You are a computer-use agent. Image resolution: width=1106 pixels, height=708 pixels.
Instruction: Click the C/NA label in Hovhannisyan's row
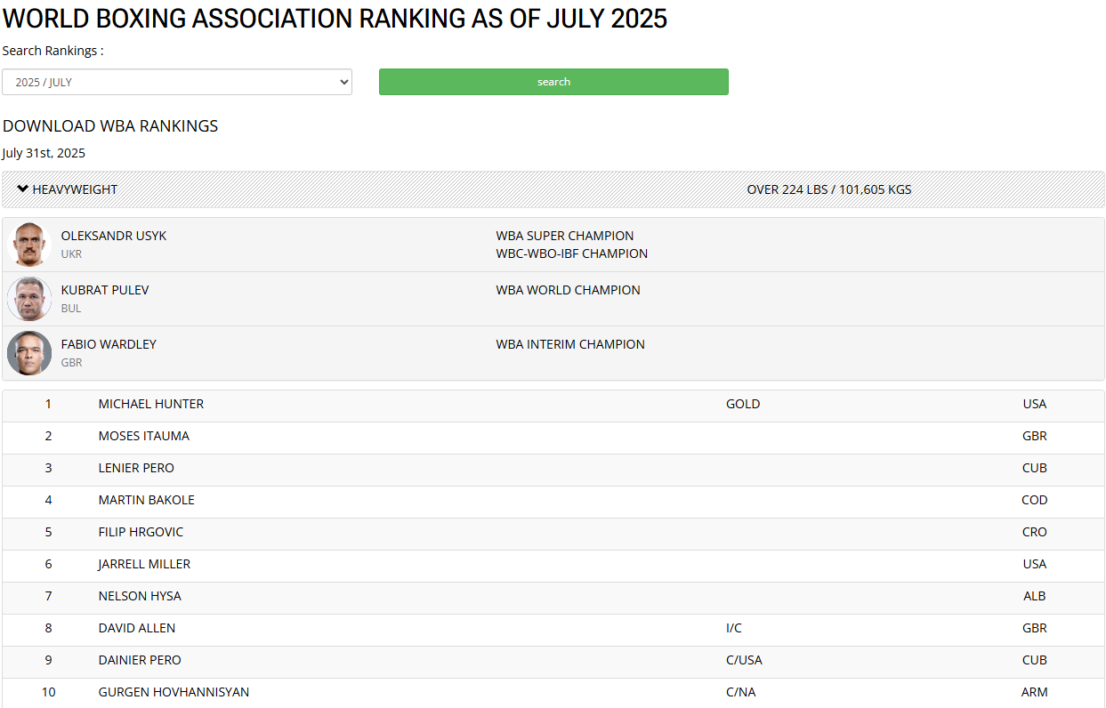tap(741, 692)
